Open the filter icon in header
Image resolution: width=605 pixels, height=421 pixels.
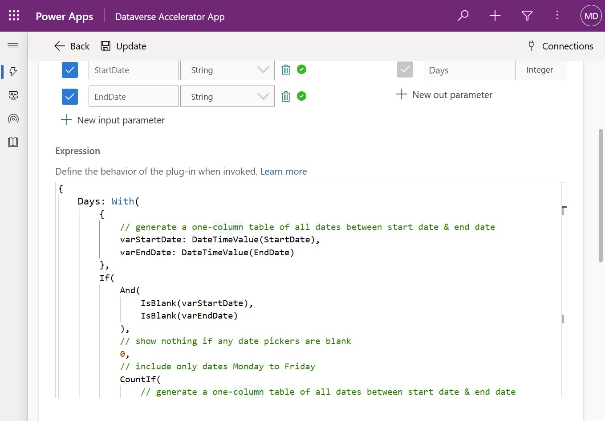tap(527, 16)
